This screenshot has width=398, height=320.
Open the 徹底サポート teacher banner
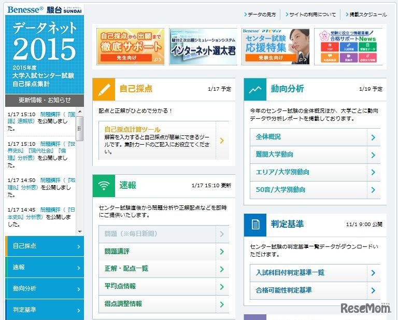pyautogui.click(x=130, y=47)
